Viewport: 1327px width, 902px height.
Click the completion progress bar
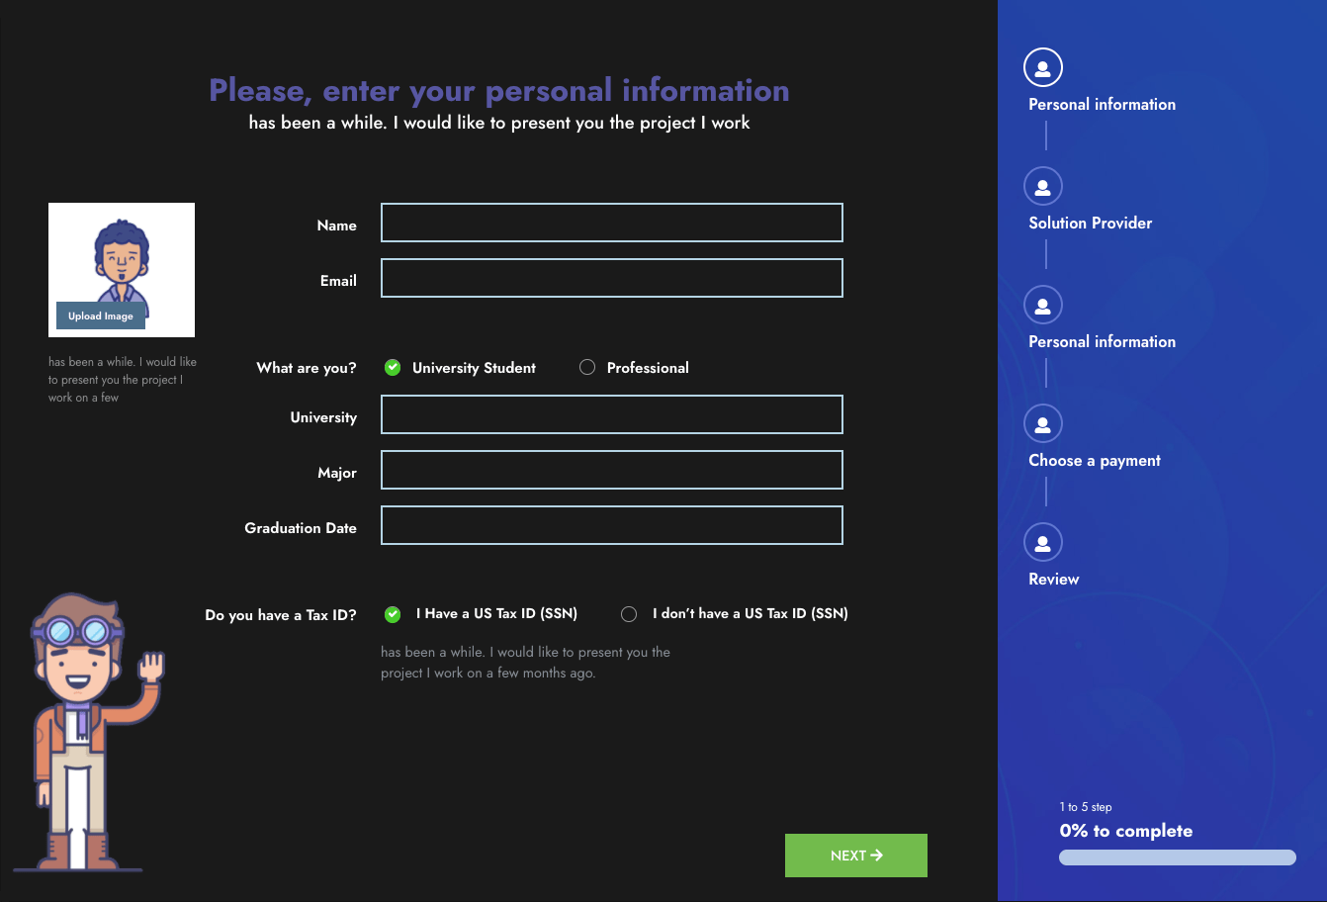(1177, 858)
